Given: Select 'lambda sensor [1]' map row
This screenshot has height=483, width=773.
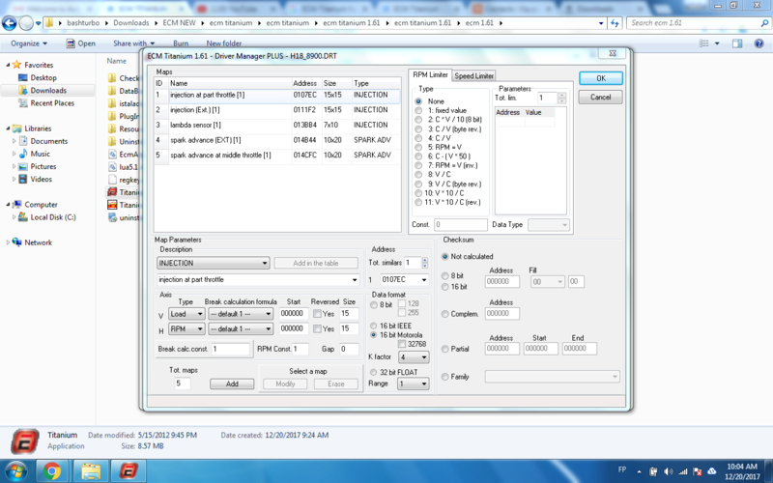Looking at the screenshot, I should 277,126.
